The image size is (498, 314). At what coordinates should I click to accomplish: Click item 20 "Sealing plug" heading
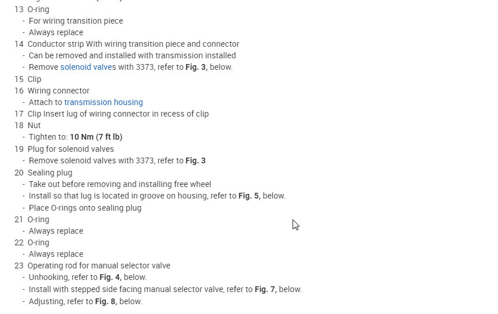pyautogui.click(x=50, y=173)
